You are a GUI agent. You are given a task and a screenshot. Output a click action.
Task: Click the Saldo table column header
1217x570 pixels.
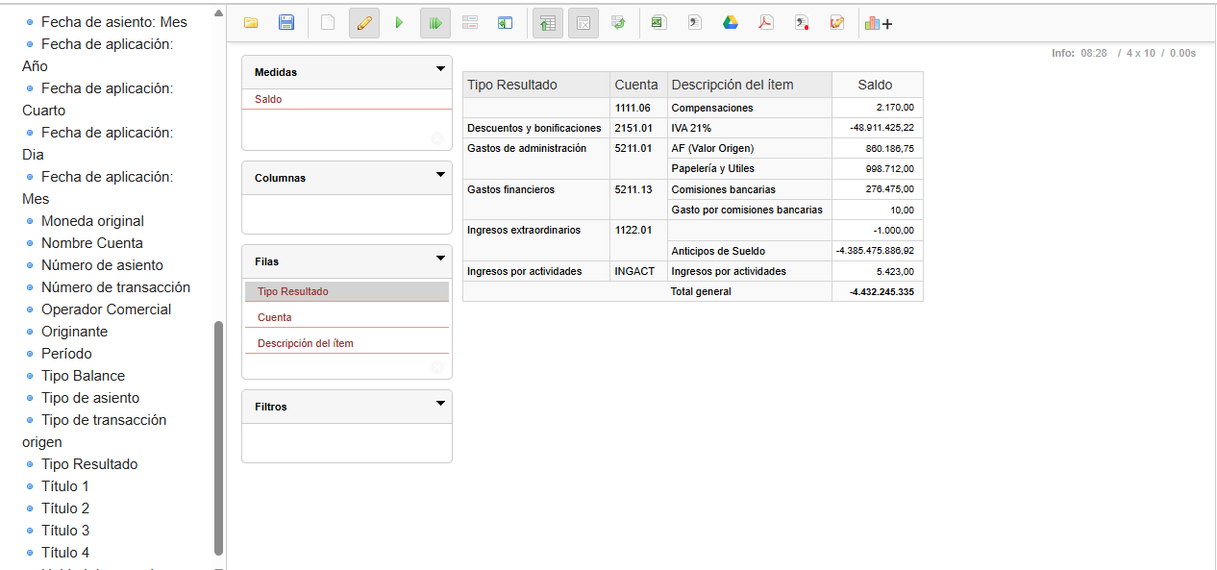[877, 85]
